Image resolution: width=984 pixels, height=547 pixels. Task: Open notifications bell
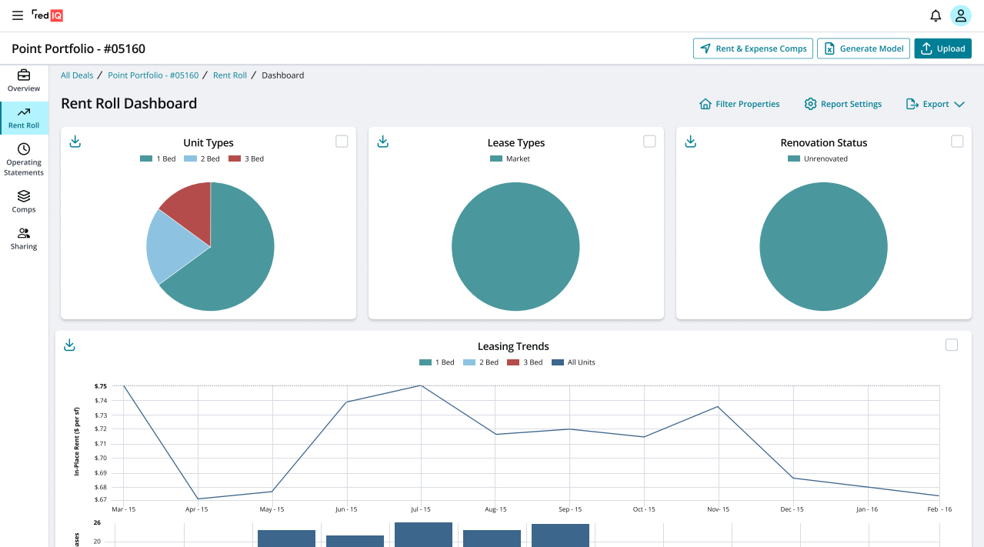click(936, 15)
